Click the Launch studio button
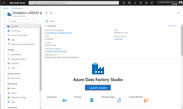The height and width of the screenshot is (109, 183). (98, 88)
